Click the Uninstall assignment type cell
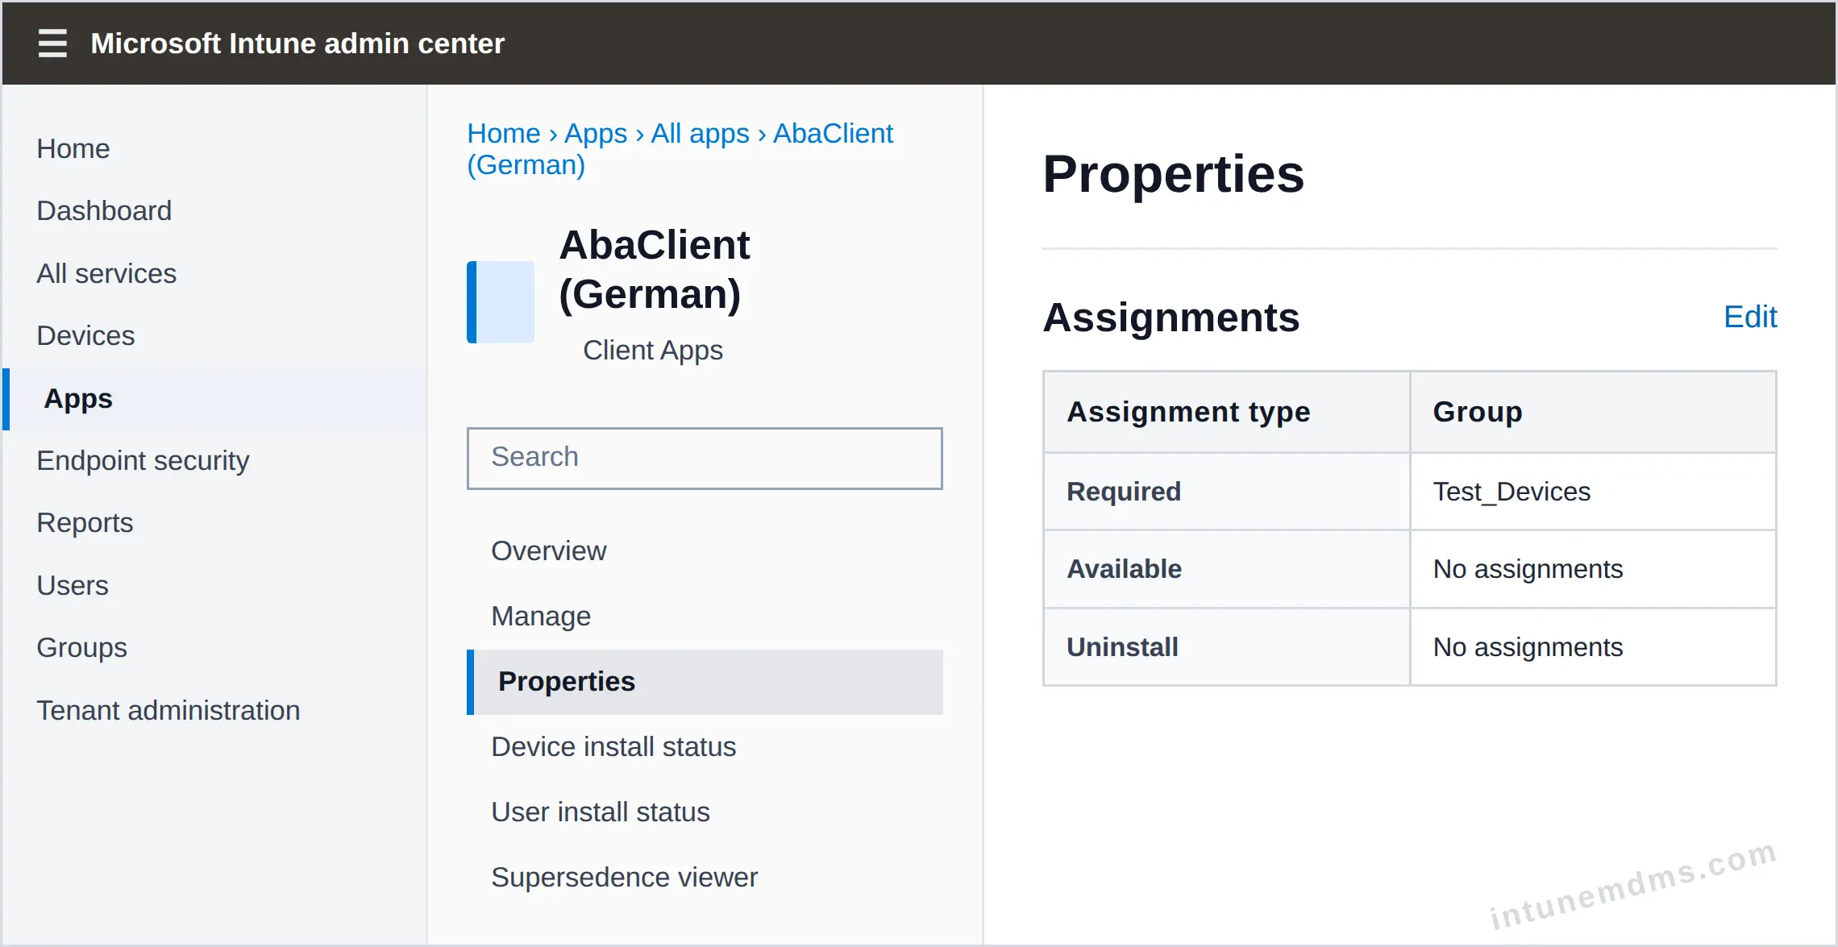1838x947 pixels. pyautogui.click(x=1227, y=647)
